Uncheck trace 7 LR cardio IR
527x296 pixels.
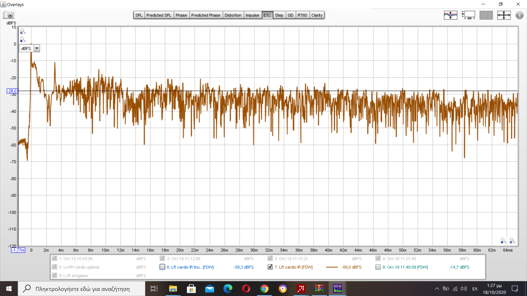(x=270, y=267)
